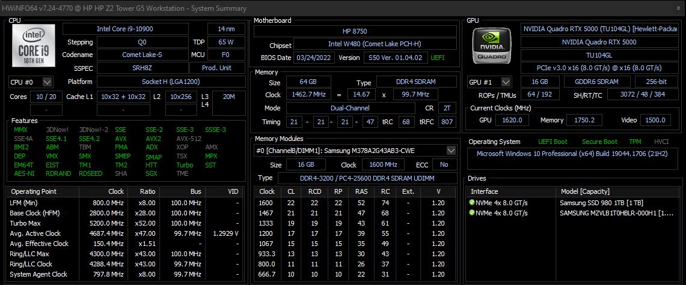Click the Comet Lake-S codename field

tap(142, 55)
